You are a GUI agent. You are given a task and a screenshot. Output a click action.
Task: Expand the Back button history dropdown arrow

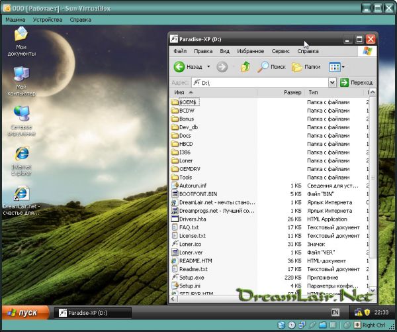pos(208,67)
